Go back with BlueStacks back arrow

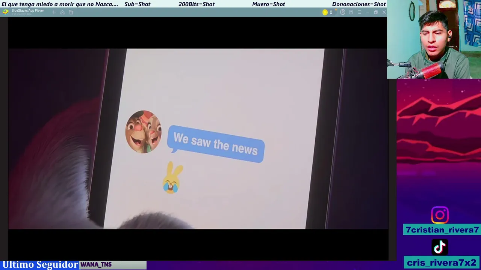pos(54,12)
